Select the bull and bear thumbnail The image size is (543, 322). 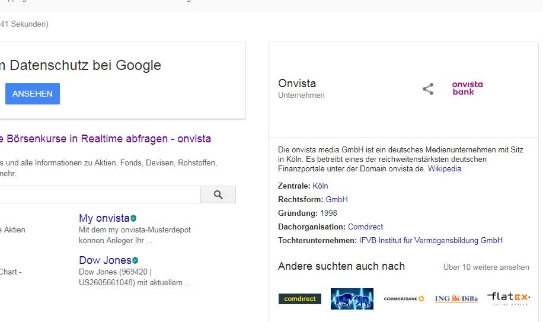pos(352,299)
